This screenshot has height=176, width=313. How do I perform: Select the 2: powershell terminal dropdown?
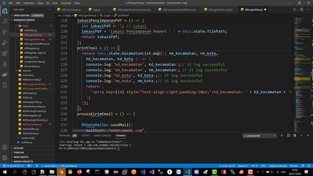(260, 136)
